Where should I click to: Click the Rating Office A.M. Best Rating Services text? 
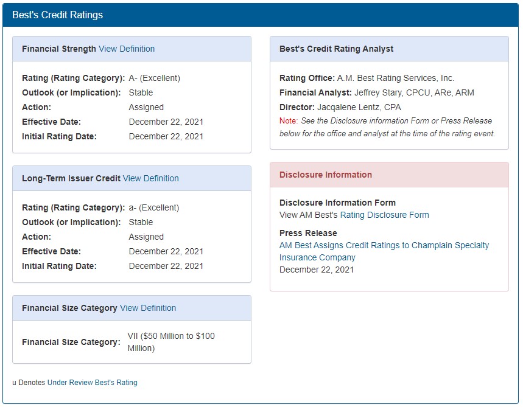395,78
